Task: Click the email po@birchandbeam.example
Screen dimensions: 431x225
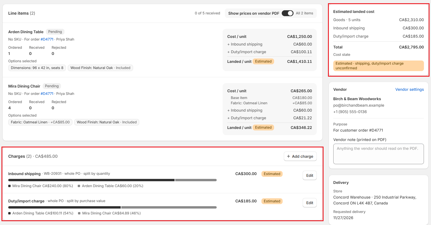Action: coord(359,105)
